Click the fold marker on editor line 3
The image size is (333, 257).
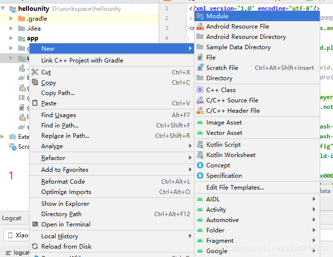[186, 28]
